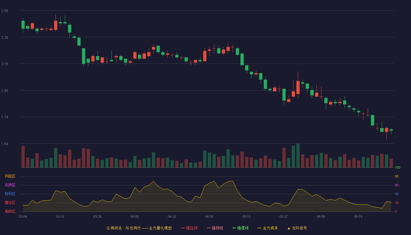Click the 2.36 price axis label

coord(5,37)
